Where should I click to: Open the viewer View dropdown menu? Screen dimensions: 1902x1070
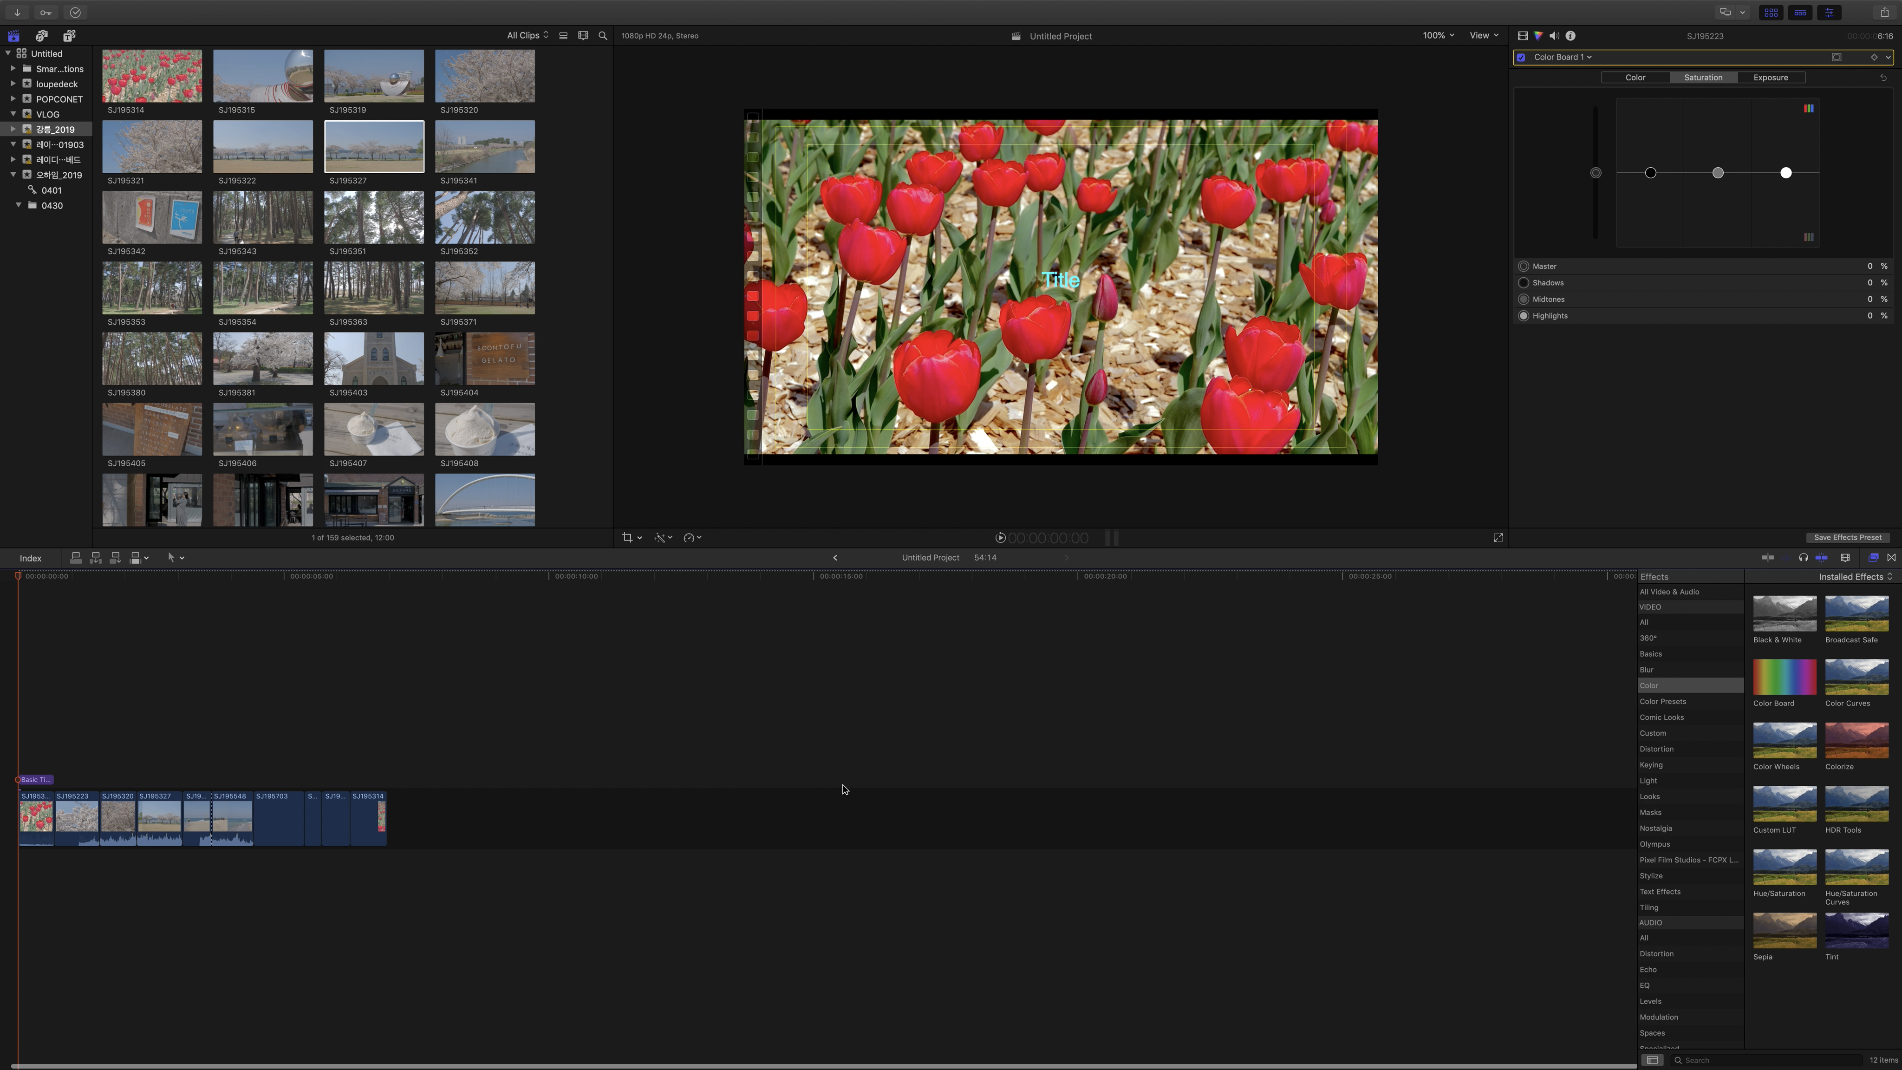click(x=1483, y=35)
